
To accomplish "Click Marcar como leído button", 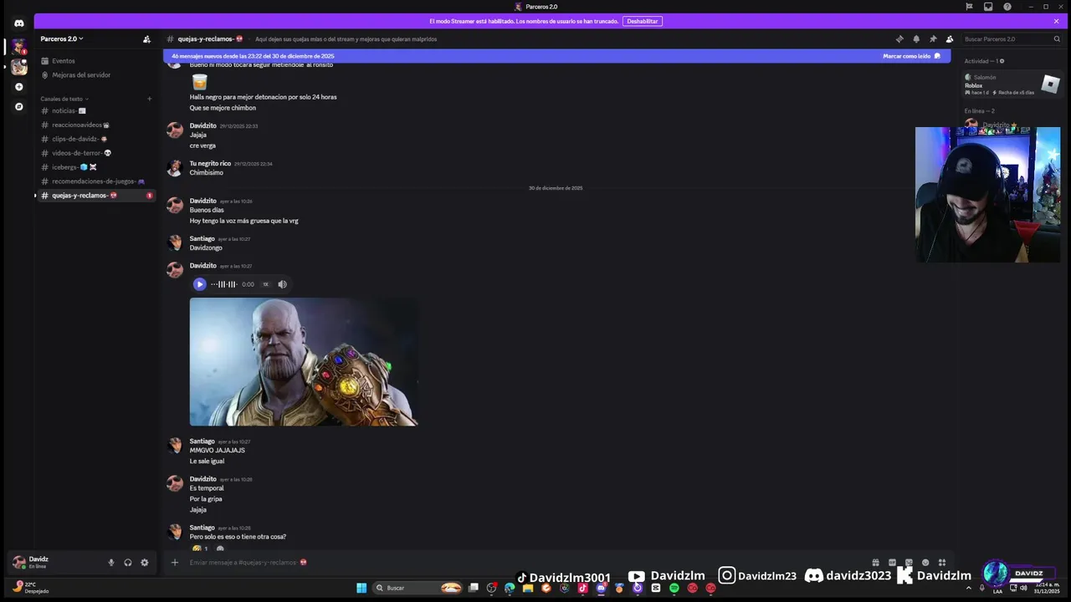I will point(911,56).
